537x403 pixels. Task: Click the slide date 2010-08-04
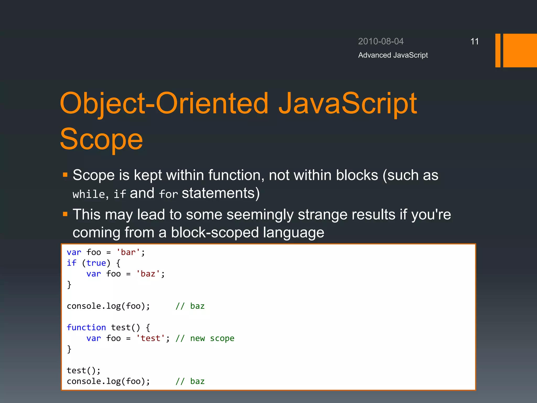tap(380, 41)
